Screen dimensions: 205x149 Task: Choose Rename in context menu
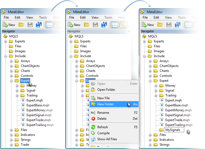pos(114,113)
